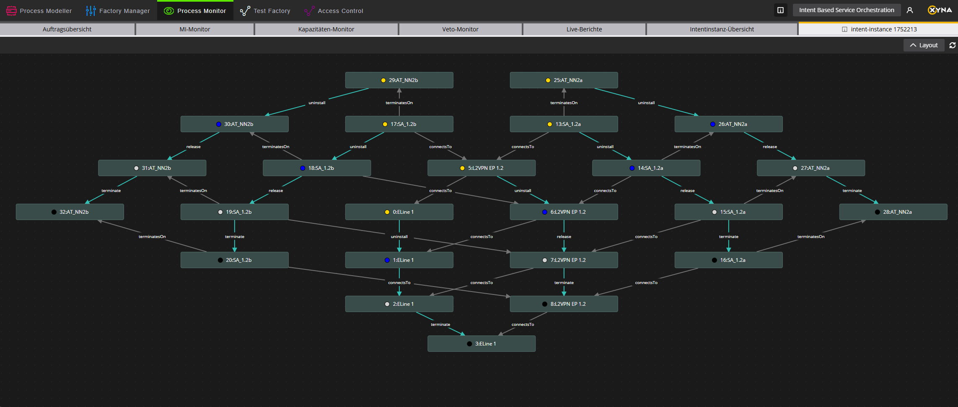This screenshot has height=407, width=958.
Task: Click the Process Modeller icon
Action: (11, 11)
